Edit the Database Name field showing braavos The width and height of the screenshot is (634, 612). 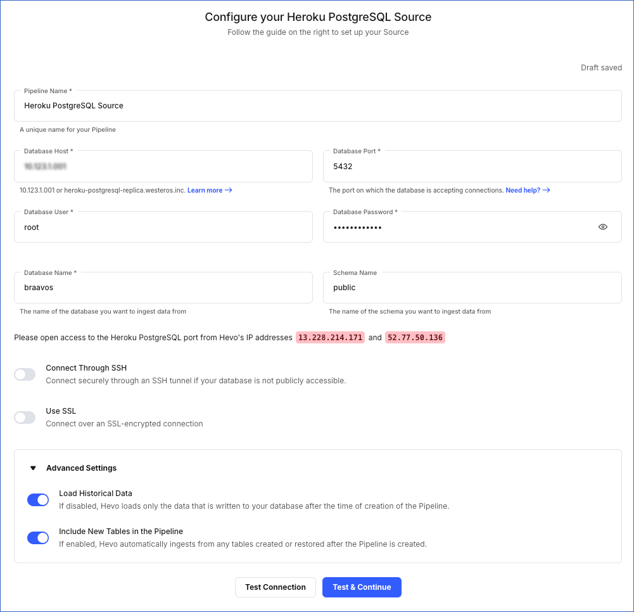pyautogui.click(x=163, y=287)
